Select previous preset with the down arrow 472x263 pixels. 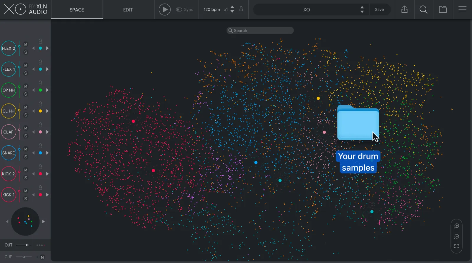coord(362,12)
